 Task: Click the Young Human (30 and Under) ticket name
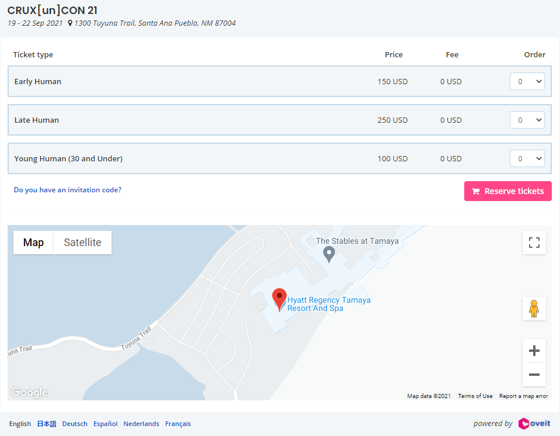(68, 158)
